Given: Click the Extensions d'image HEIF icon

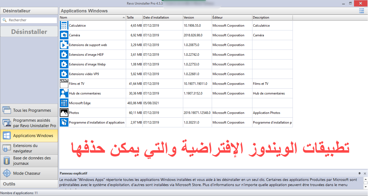Looking at the screenshot, I should click(64, 55).
